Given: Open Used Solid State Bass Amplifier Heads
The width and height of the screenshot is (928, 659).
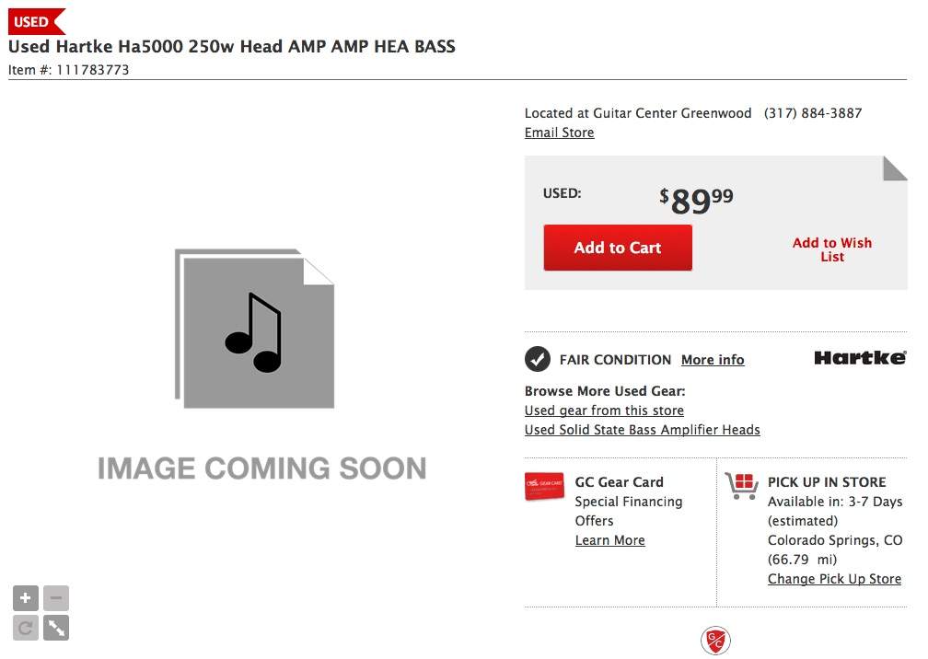Looking at the screenshot, I should coord(643,430).
